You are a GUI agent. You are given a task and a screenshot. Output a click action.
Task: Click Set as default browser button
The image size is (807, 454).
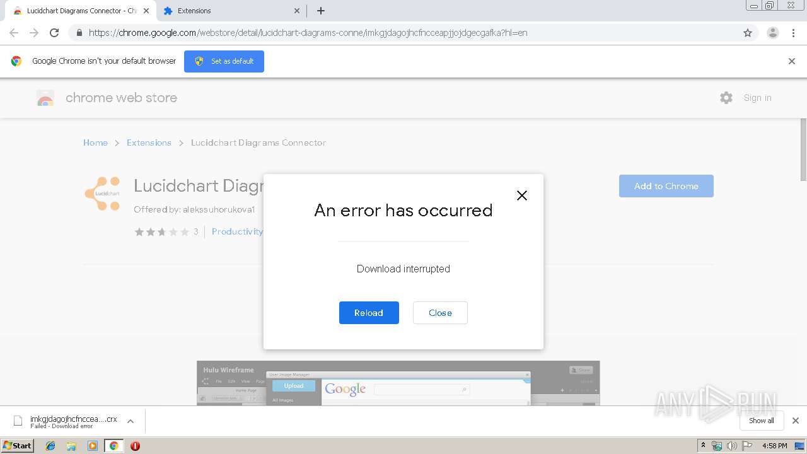224,61
